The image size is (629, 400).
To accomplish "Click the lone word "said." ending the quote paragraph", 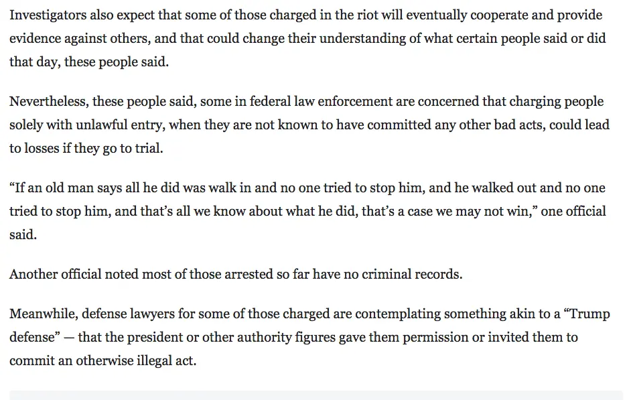I will (22, 235).
